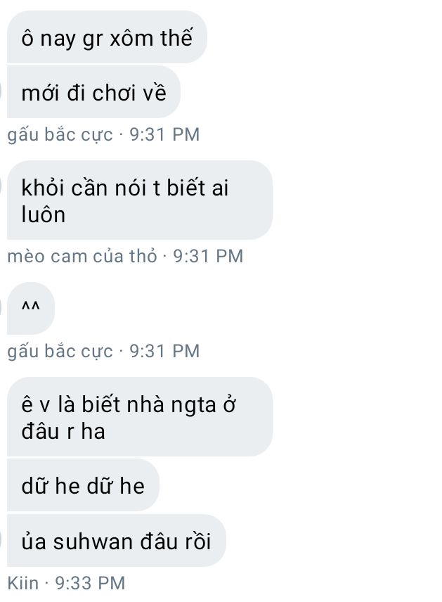Tap the 'mới đi chơi về' message bubble
The width and height of the screenshot is (442, 602).
[x=93, y=92]
